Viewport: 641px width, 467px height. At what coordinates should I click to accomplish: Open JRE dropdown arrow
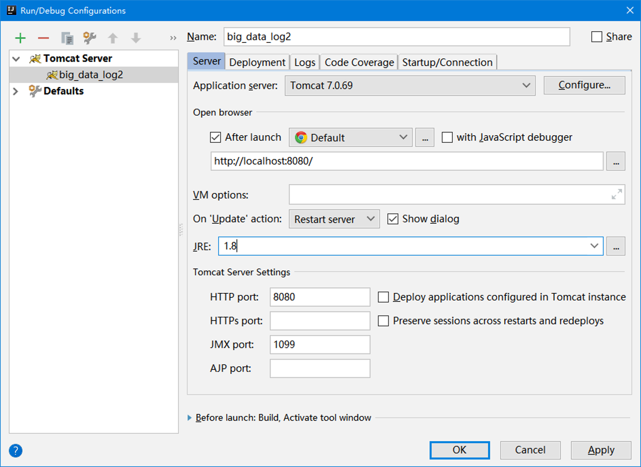[594, 246]
